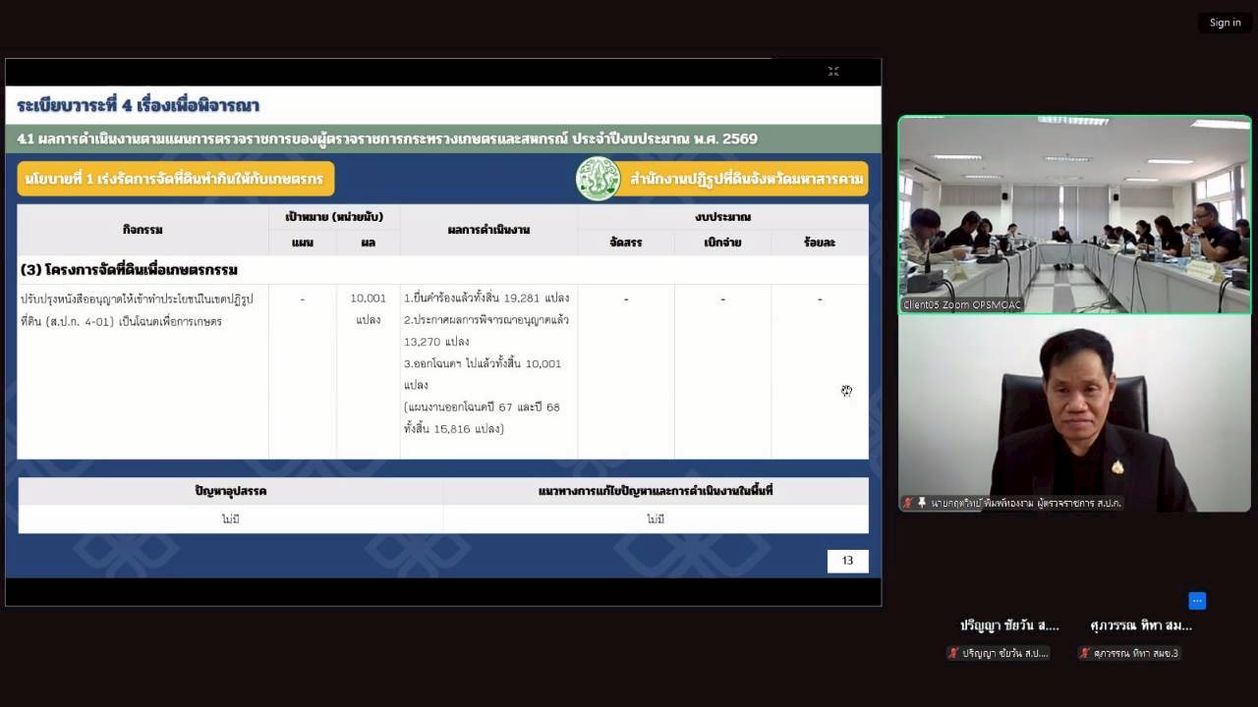1258x707 pixels.
Task: Select the Client05 meeting room video thumbnail
Action: [x=1074, y=216]
